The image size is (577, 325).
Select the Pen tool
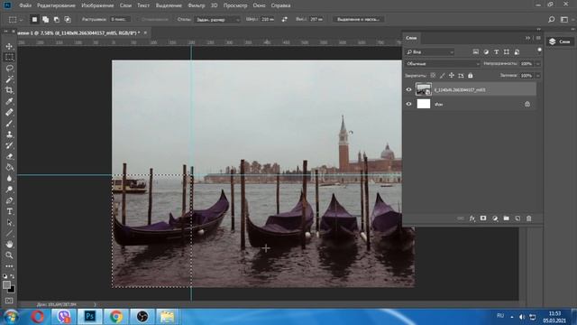click(x=9, y=200)
